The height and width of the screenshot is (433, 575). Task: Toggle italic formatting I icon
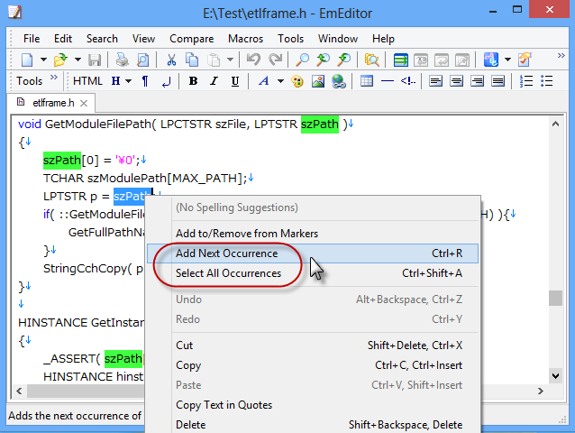[x=214, y=81]
